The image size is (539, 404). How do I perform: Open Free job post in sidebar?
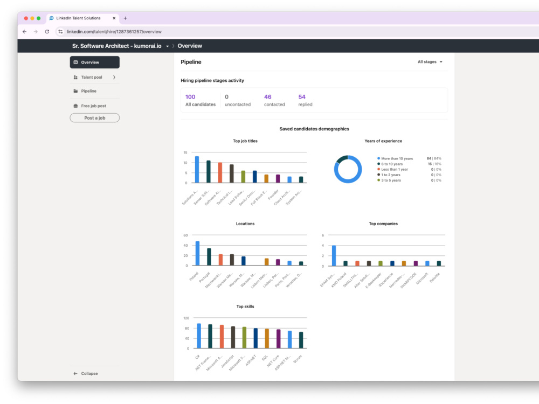point(94,106)
